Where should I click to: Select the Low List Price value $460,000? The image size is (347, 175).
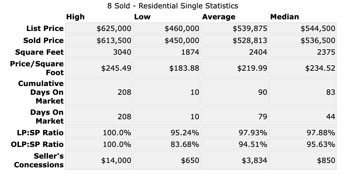click(x=182, y=28)
